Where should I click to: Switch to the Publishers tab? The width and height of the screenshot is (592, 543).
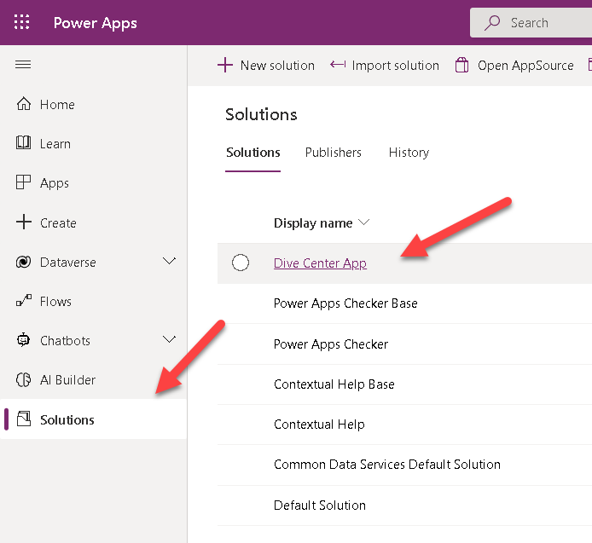333,153
